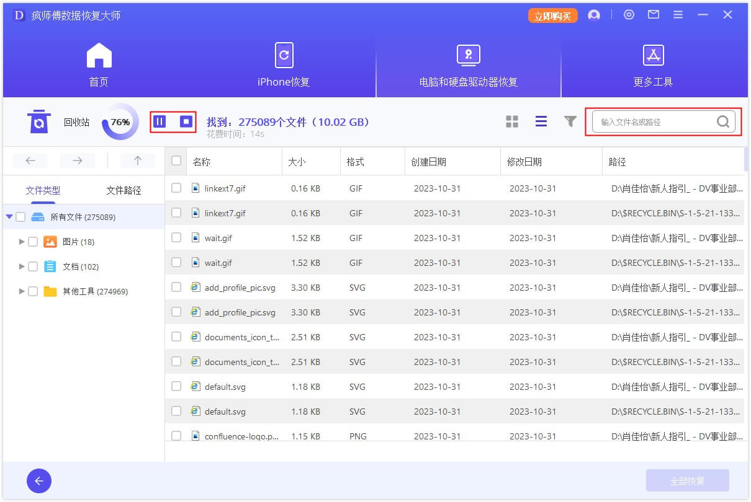The width and height of the screenshot is (751, 502).
Task: Go to the 首页 home tab
Action: (x=99, y=64)
